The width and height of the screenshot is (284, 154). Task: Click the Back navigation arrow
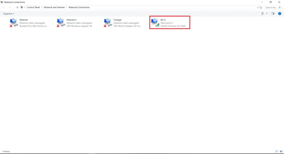pos(3,7)
